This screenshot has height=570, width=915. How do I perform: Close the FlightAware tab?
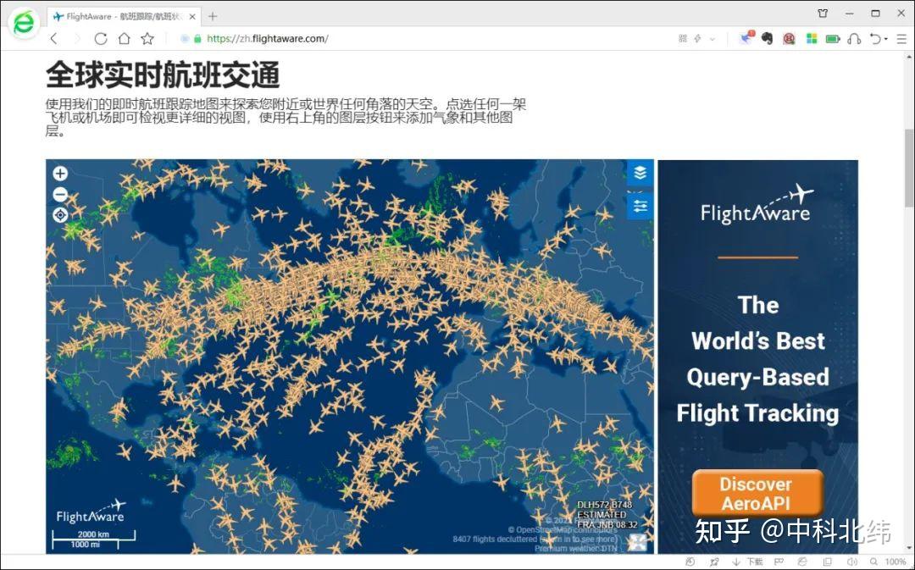click(192, 16)
